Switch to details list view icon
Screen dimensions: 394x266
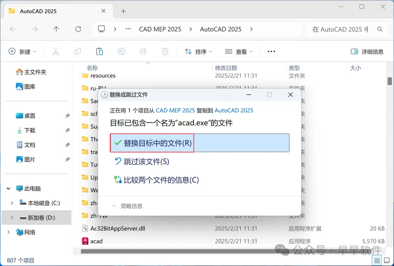[x=377, y=261]
